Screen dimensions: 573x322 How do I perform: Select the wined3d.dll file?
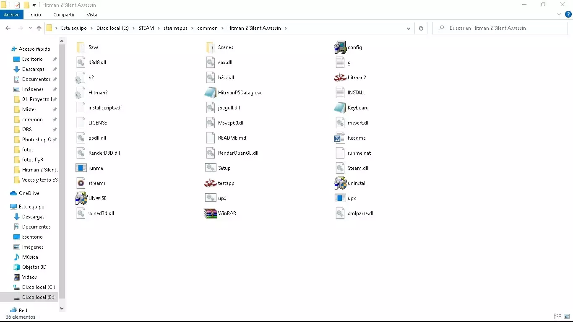(x=95, y=213)
